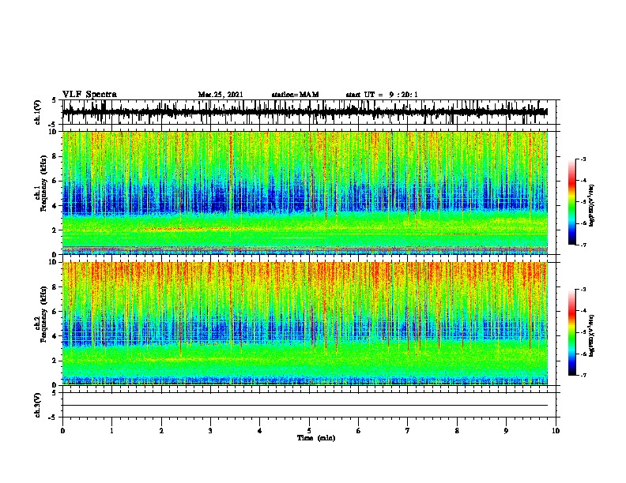Click time axis tick label "9"
The image size is (626, 483).
click(x=506, y=431)
